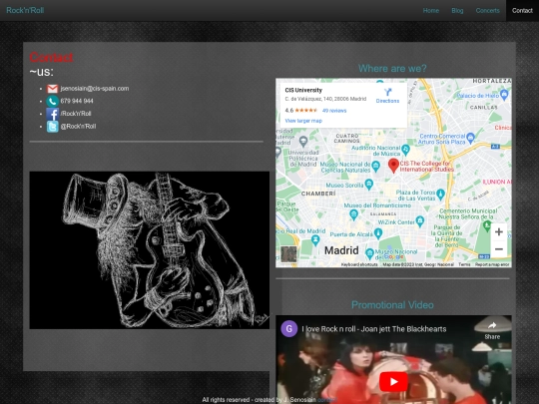Go to the Home nav item
The width and height of the screenshot is (539, 404).
tap(431, 11)
